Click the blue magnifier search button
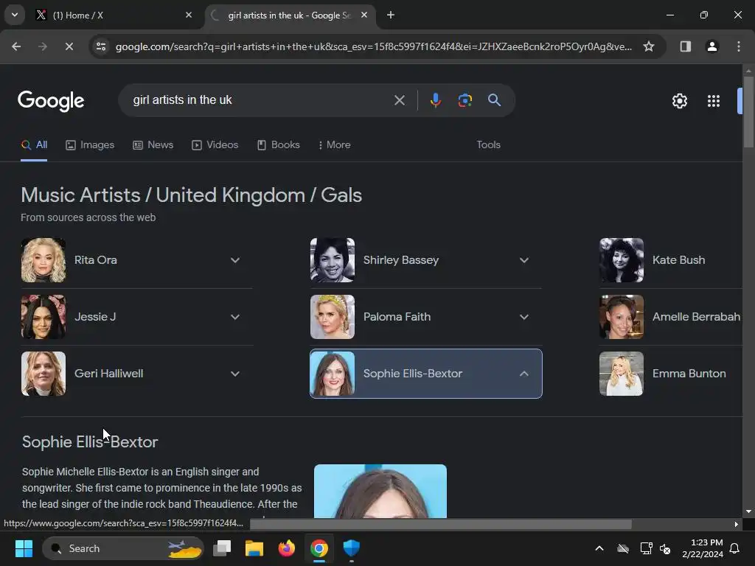Screen dimensions: 755x566 (x=494, y=100)
